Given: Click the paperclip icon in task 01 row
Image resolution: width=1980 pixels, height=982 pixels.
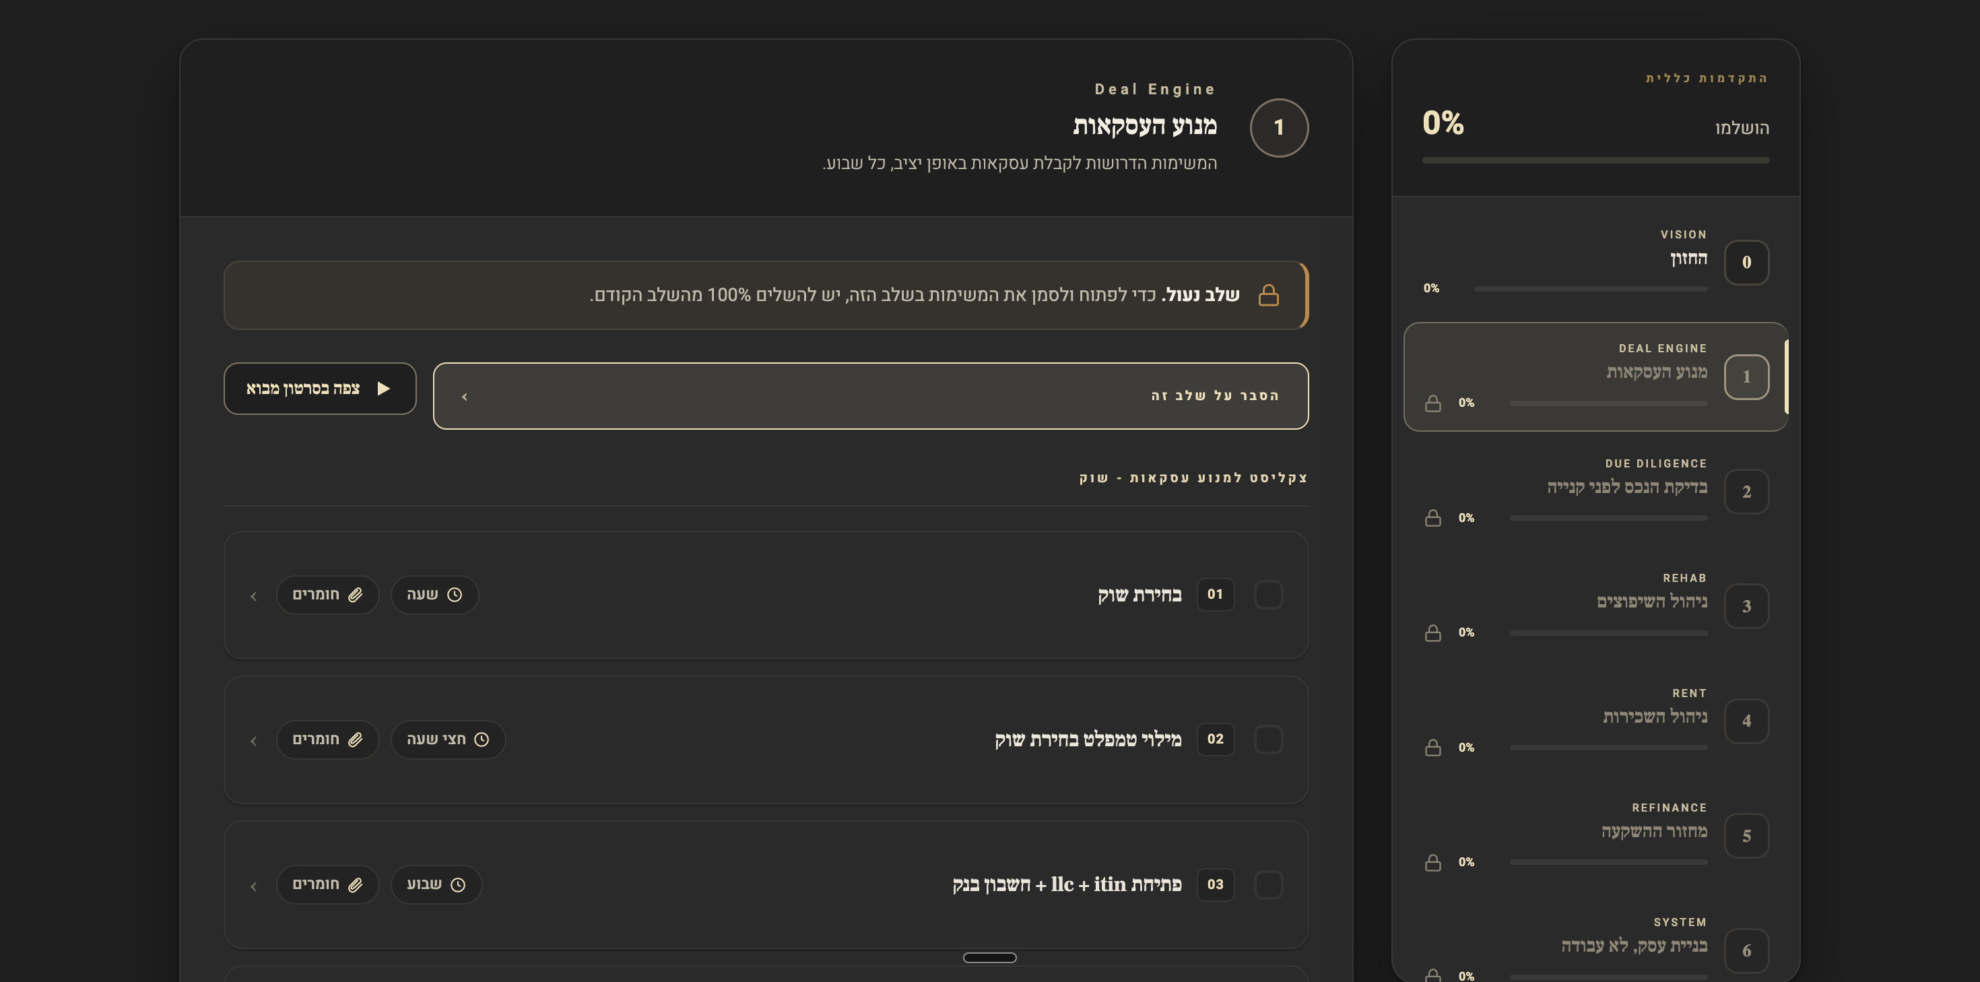Looking at the screenshot, I should coord(355,595).
